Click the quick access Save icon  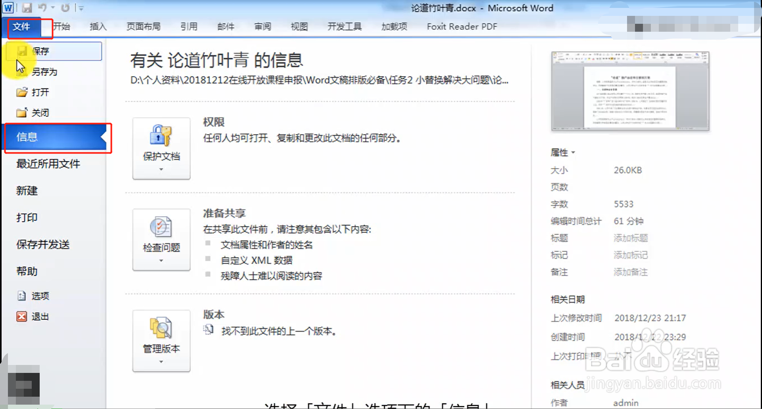click(x=27, y=8)
